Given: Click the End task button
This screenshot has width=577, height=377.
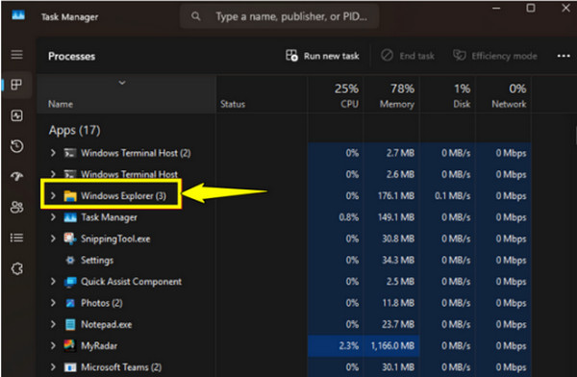Looking at the screenshot, I should (408, 56).
